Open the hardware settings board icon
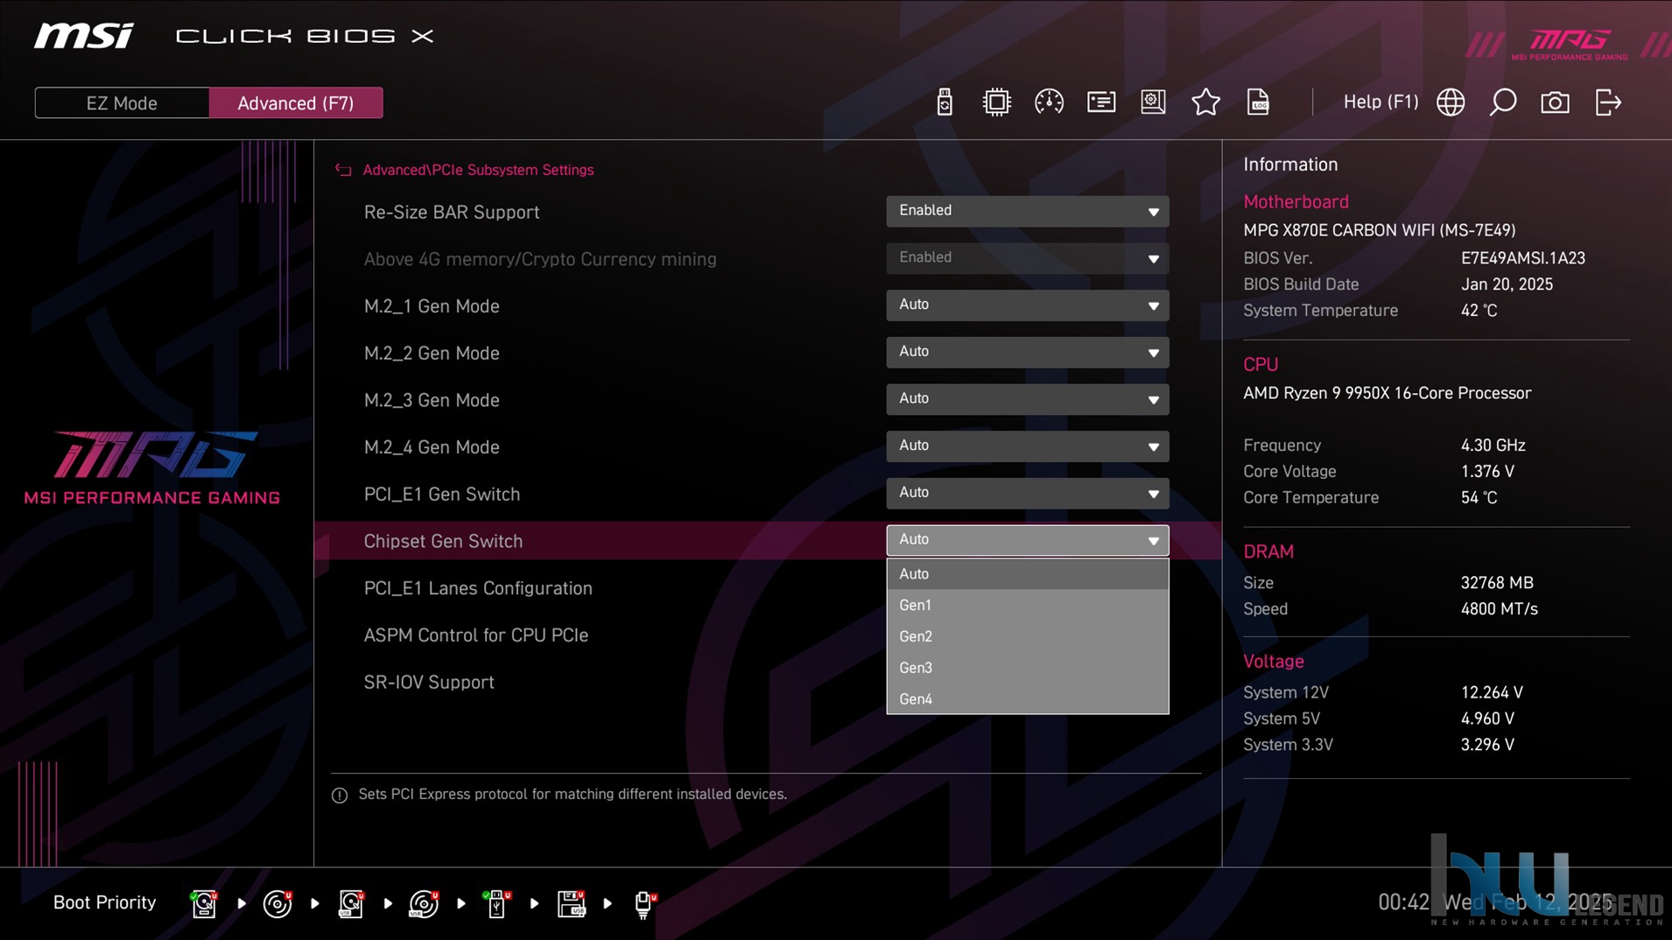The width and height of the screenshot is (1672, 940). (x=1153, y=102)
